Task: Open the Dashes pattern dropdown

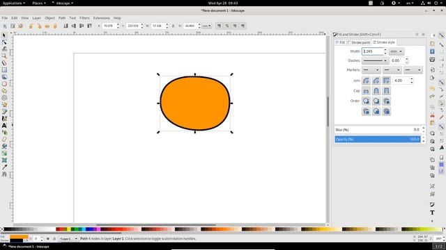Action: click(375, 60)
